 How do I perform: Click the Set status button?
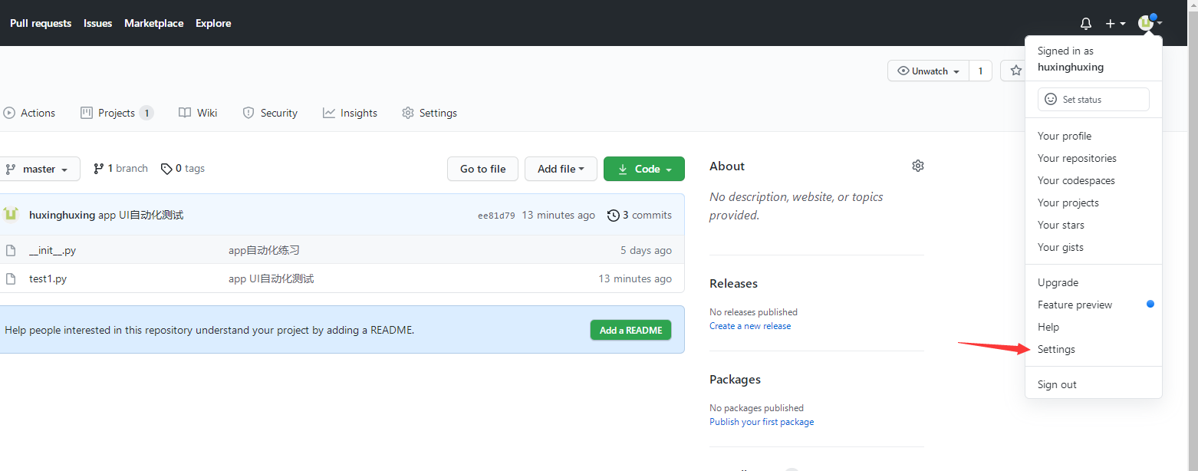[1094, 100]
